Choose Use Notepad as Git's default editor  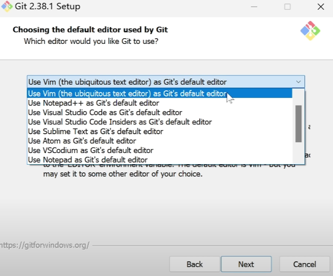[x=160, y=160]
